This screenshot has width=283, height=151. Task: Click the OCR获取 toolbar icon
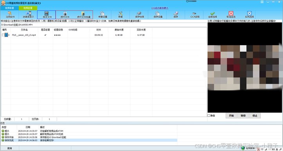[x=194, y=14]
